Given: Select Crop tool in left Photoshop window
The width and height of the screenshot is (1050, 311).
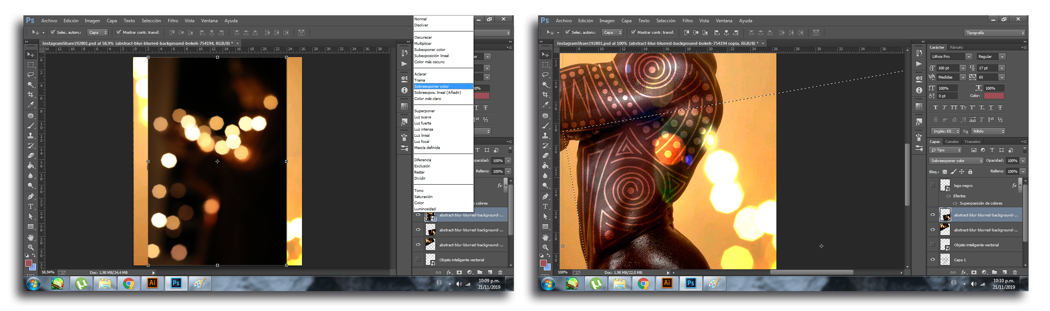Looking at the screenshot, I should 31,95.
